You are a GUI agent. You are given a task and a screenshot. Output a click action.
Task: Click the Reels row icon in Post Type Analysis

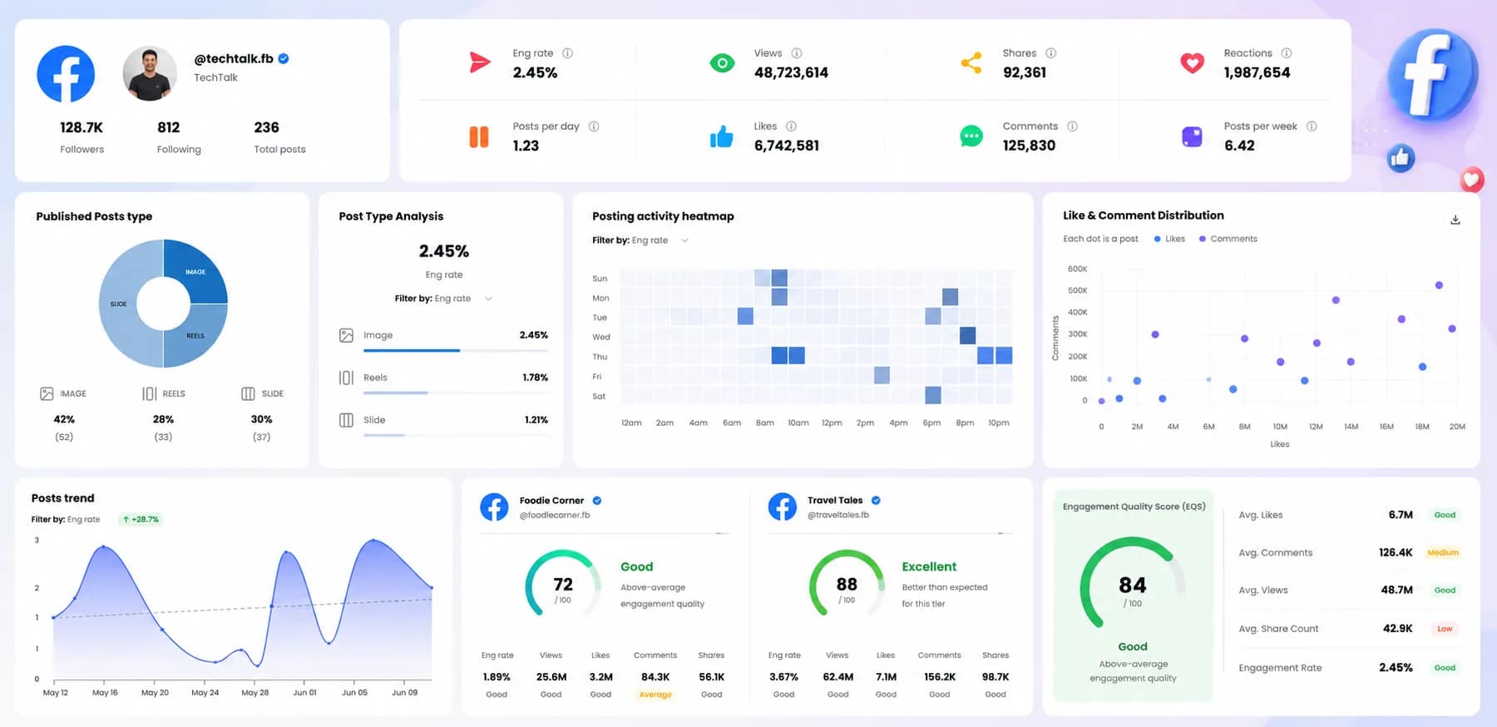346,378
